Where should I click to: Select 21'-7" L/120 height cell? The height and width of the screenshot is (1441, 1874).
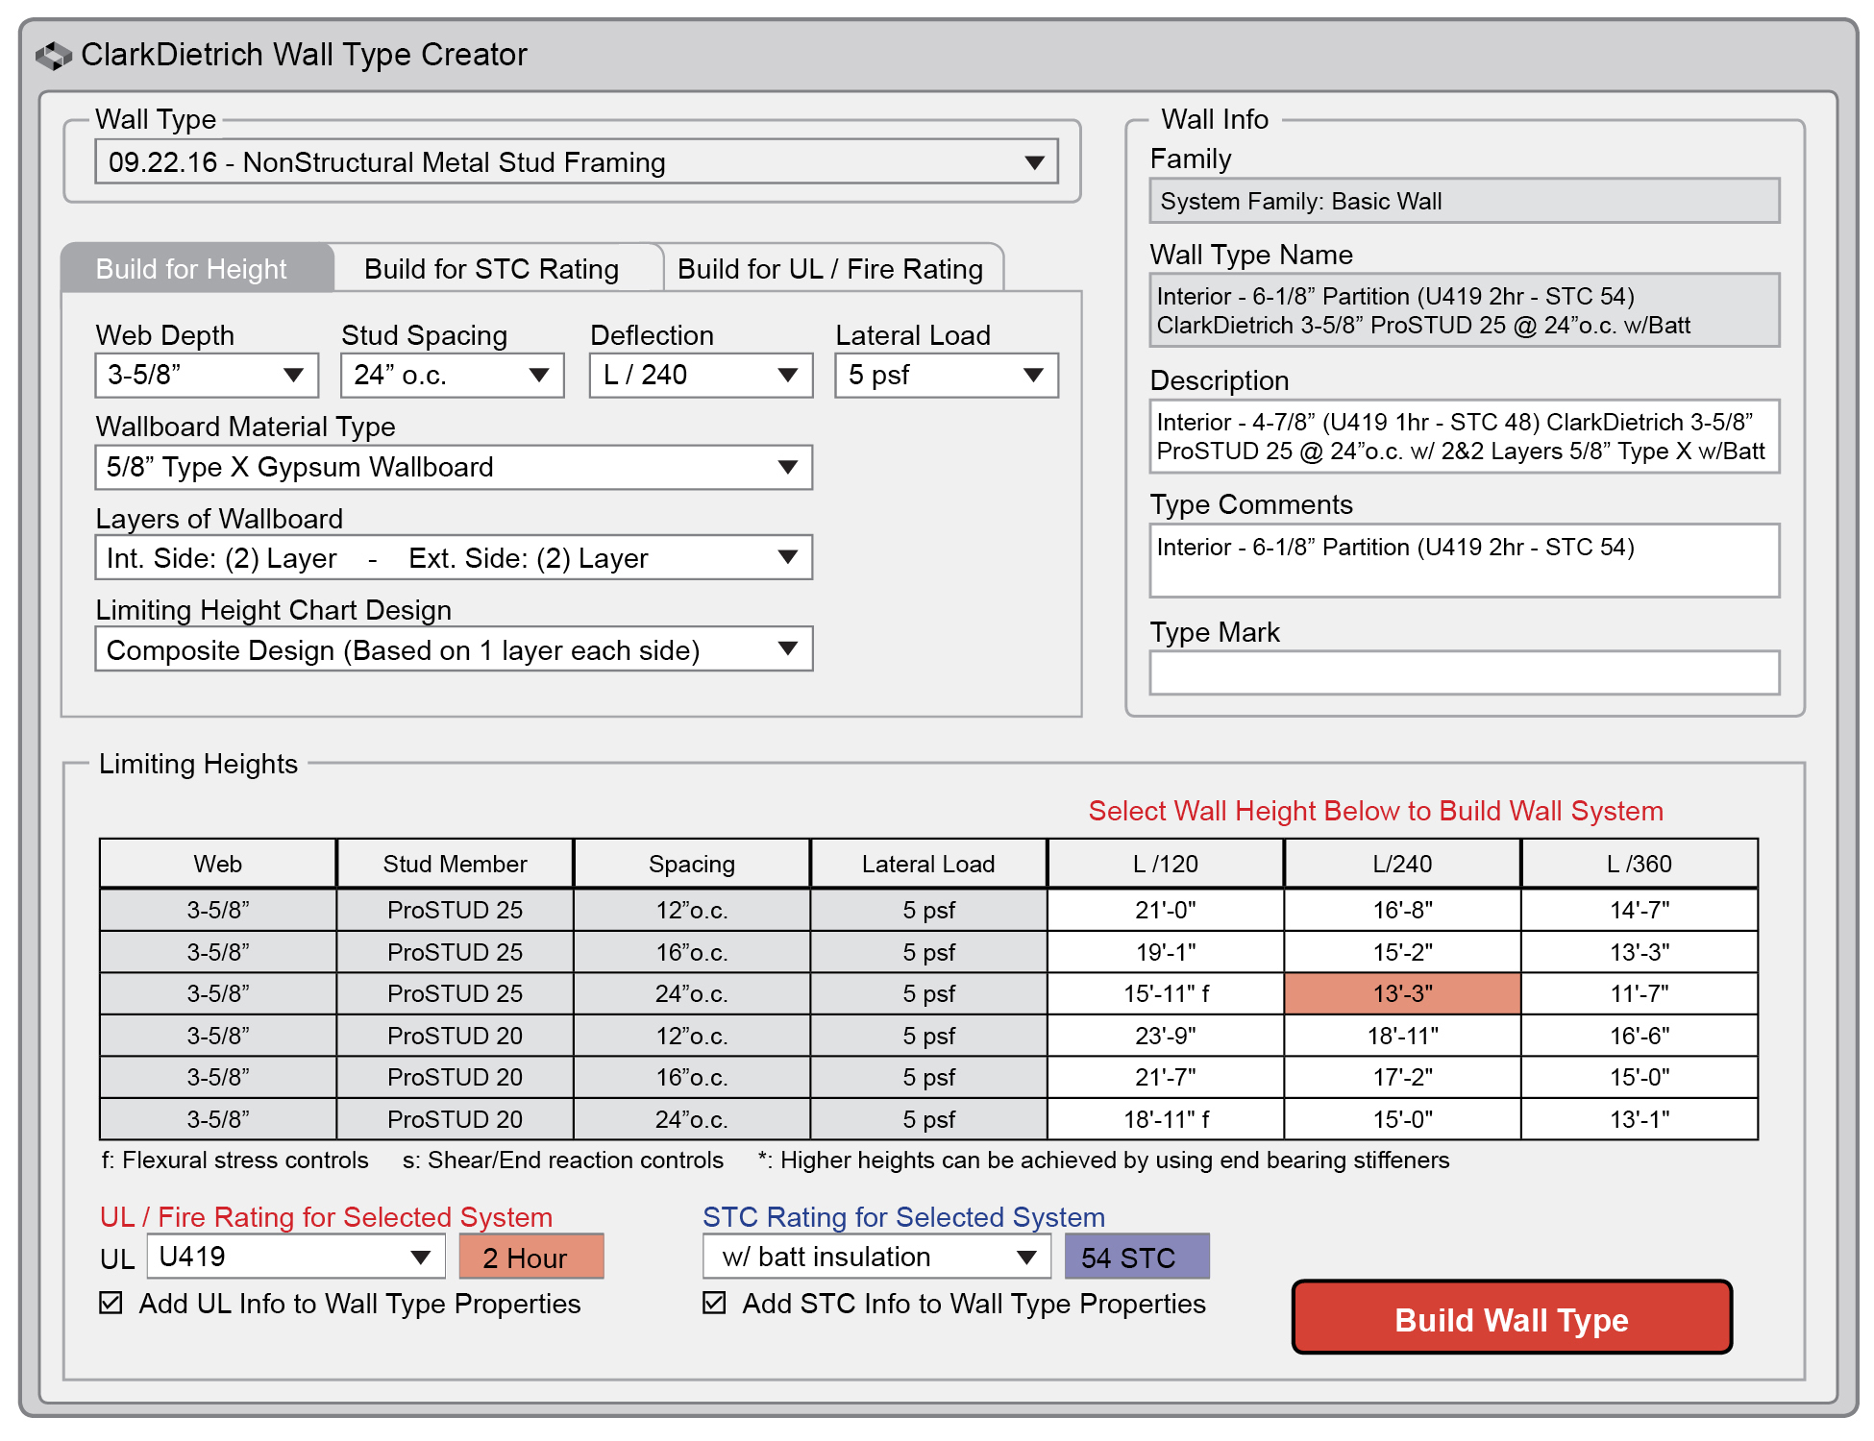[x=1166, y=1077]
